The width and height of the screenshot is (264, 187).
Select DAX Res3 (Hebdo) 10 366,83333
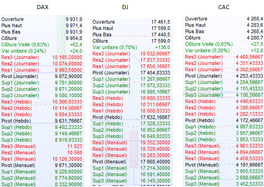click(42, 102)
